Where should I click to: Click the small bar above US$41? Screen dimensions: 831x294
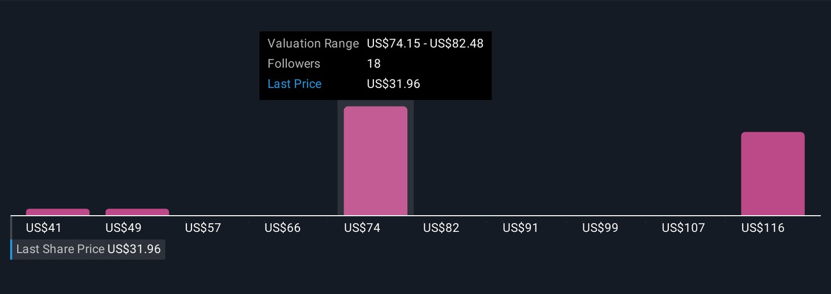click(x=58, y=212)
